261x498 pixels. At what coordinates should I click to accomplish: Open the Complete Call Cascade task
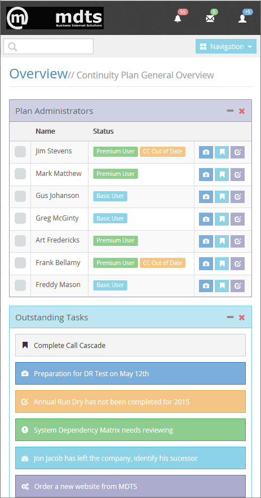coord(131,345)
